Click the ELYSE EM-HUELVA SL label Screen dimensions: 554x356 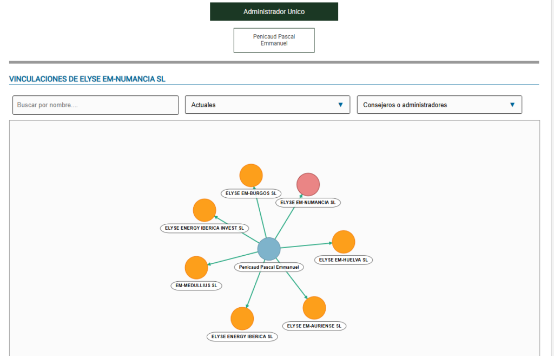[x=343, y=260]
